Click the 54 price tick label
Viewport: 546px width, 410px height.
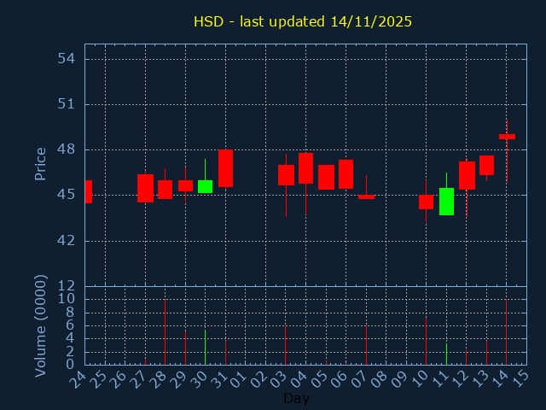point(67,59)
